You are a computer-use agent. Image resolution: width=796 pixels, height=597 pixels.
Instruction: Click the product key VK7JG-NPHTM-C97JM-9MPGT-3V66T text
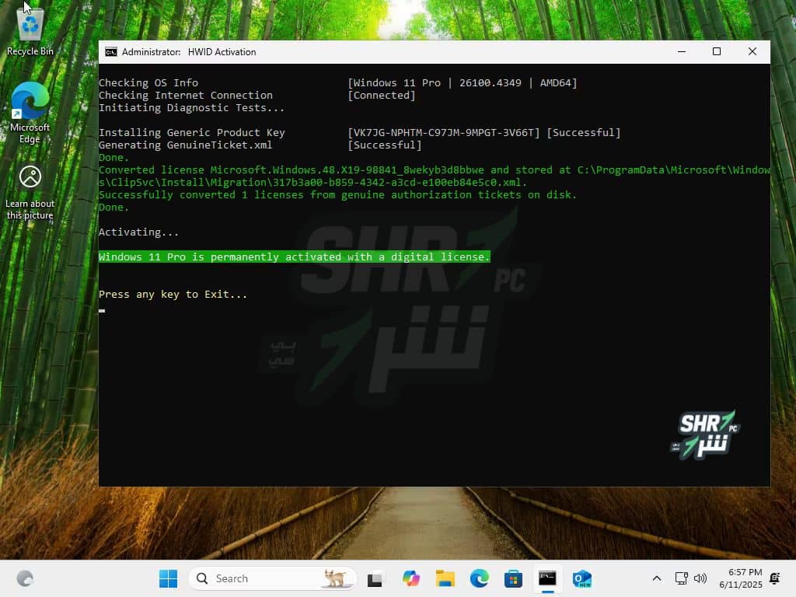pos(444,132)
